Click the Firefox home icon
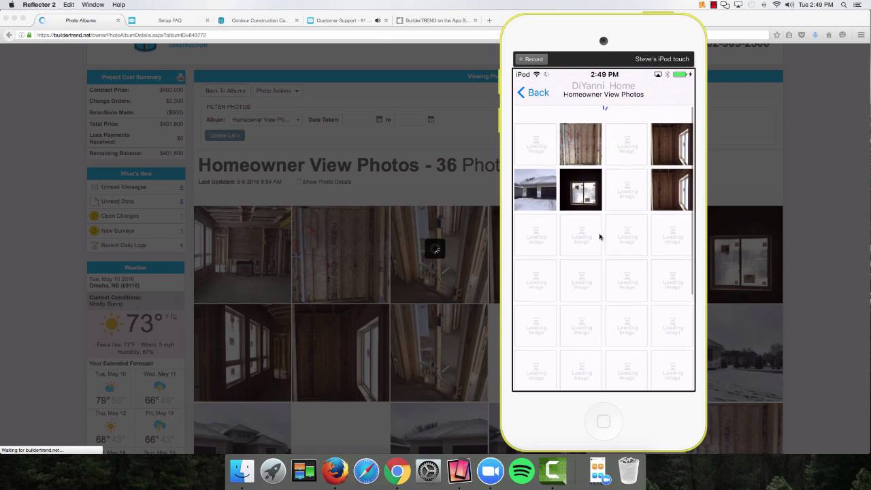The height and width of the screenshot is (490, 871). pos(829,35)
